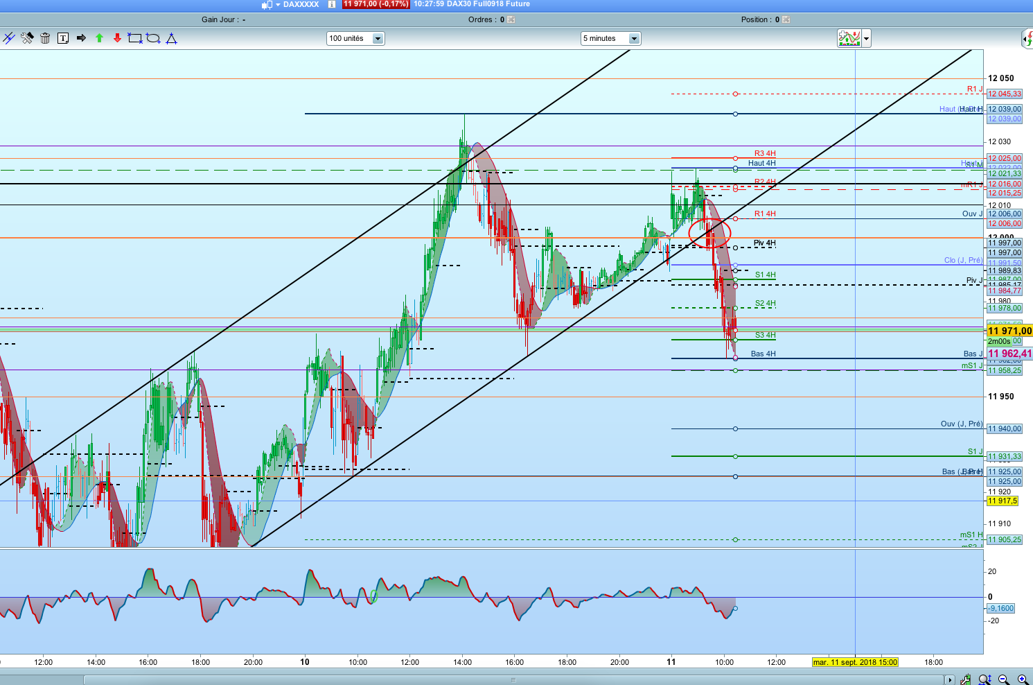Click the Gain Jour label

click(x=223, y=19)
